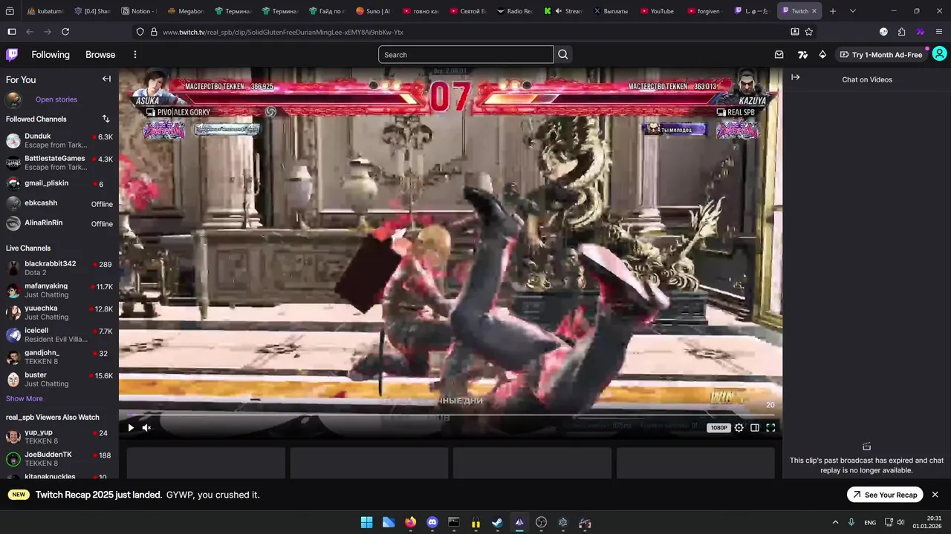Click taskbar clock 20:31

(928, 522)
